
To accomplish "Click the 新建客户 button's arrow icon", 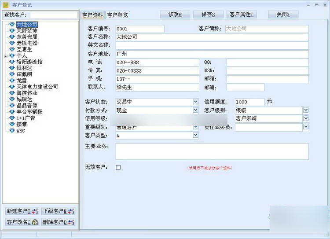I will coord(35,211).
